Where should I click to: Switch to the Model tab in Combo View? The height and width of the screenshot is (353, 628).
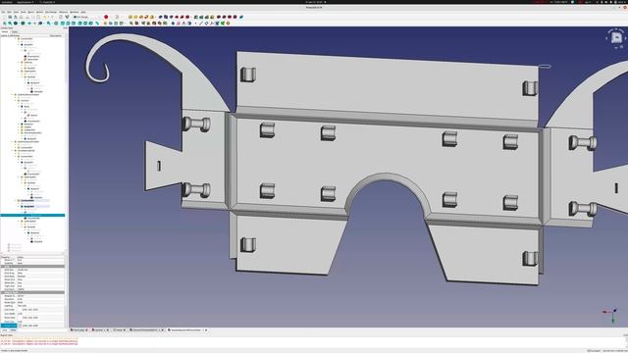click(4, 31)
